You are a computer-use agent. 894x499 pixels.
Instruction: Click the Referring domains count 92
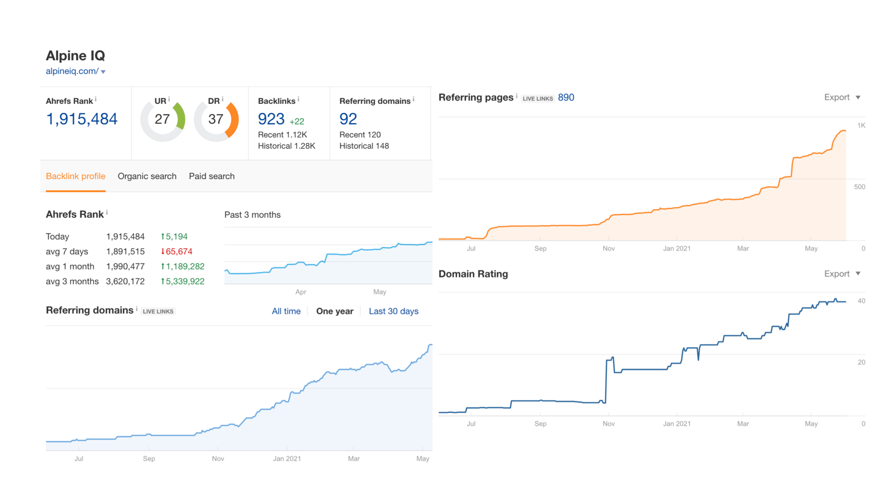pos(348,119)
